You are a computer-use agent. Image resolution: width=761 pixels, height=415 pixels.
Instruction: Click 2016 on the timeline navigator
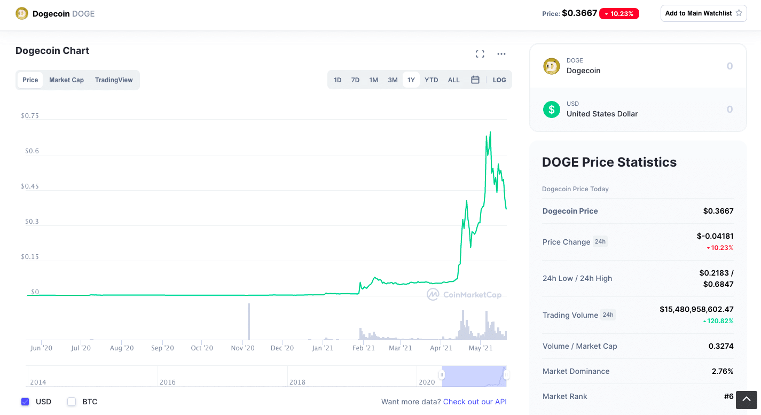168,382
